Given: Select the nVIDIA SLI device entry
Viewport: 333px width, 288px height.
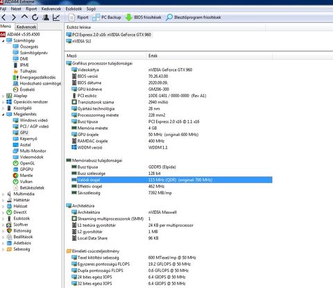Looking at the screenshot, I should tap(78, 41).
